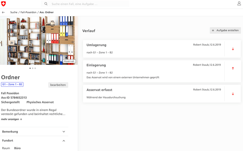Go back using the left arrow
This screenshot has width=243, height=151.
click(x=3, y=12)
